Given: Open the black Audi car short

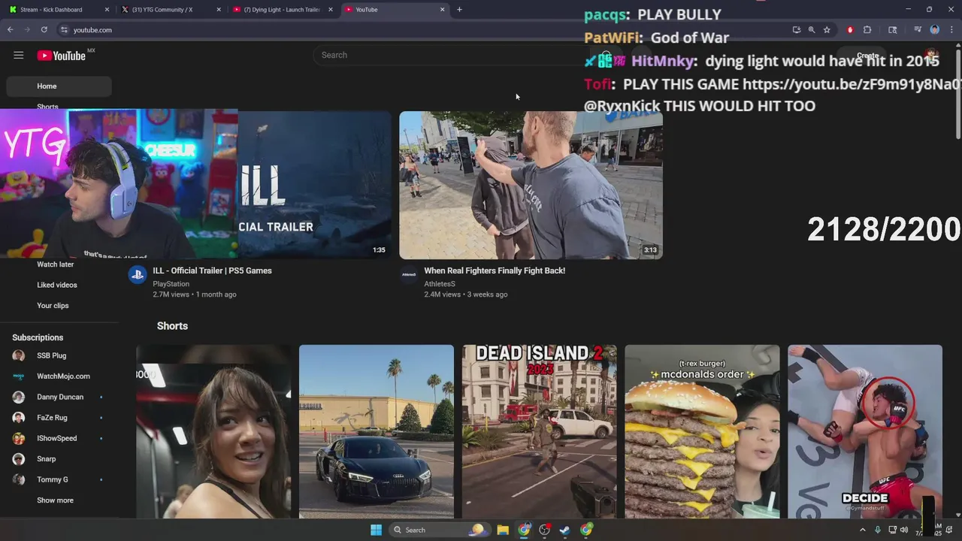Looking at the screenshot, I should click(377, 431).
